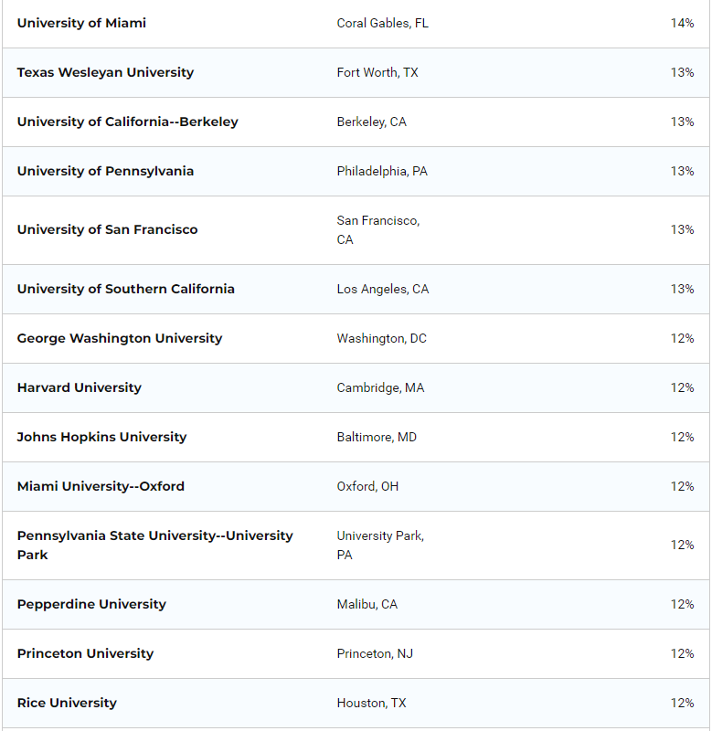
Task: Open the University of Miami link
Action: 81,23
